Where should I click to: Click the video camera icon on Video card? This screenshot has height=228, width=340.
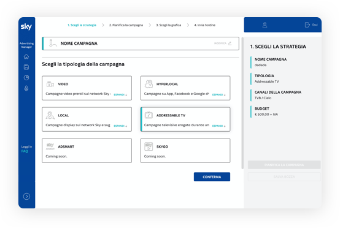[x=50, y=84]
